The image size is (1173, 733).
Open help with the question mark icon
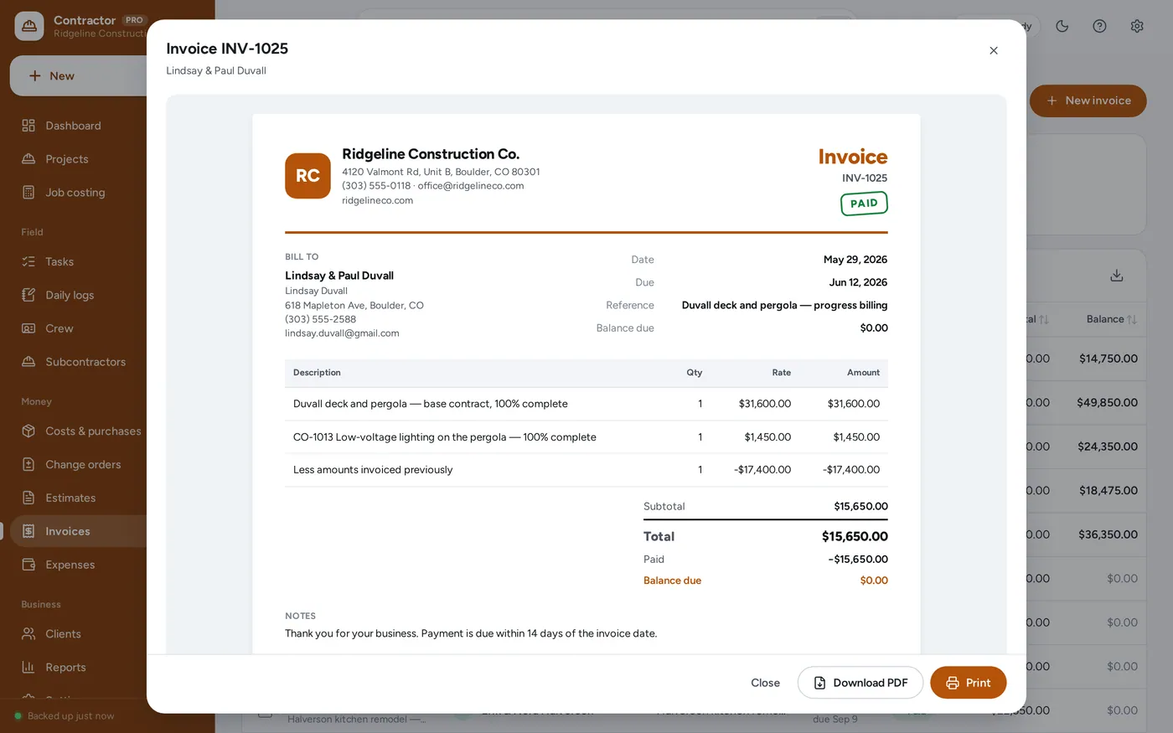pyautogui.click(x=1099, y=26)
